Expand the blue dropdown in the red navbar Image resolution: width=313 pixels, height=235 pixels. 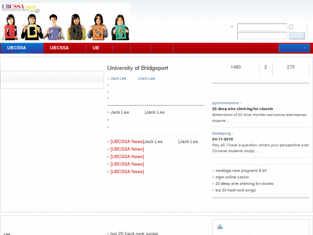click(x=294, y=48)
